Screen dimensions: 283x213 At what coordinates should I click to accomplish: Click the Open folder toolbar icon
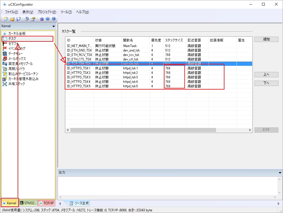coord(12,19)
